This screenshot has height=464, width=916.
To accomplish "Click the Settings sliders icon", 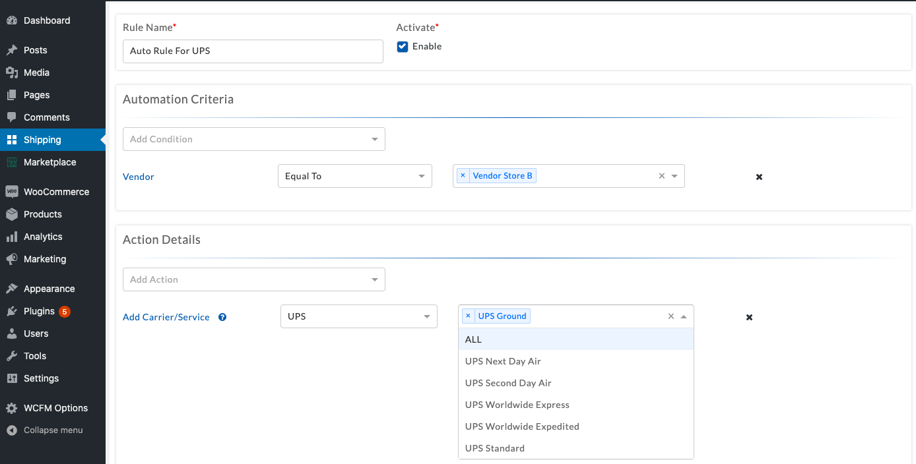I will [12, 378].
